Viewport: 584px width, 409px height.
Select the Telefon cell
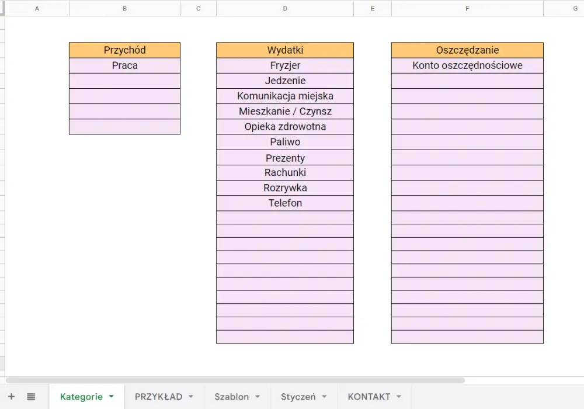pos(285,203)
